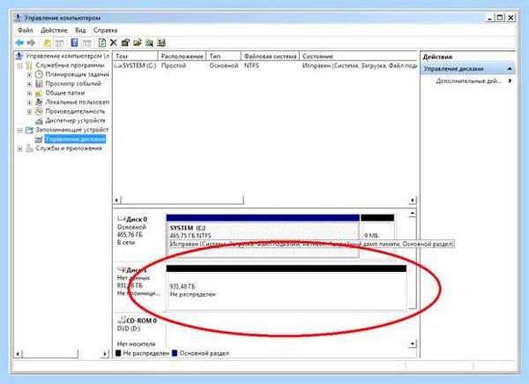This screenshot has width=529, height=384.
Task: Click the Просмотр событий tree icon
Action: click(39, 83)
